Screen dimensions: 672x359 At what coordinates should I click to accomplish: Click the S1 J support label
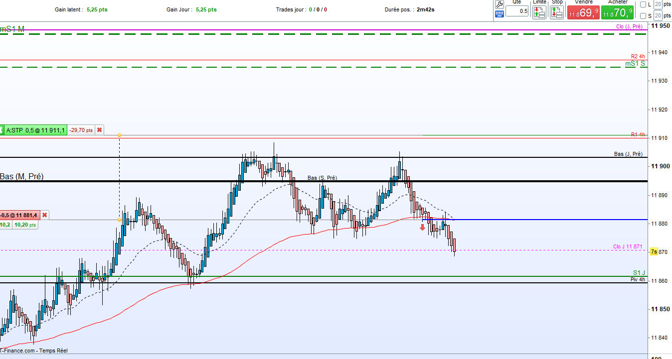639,272
